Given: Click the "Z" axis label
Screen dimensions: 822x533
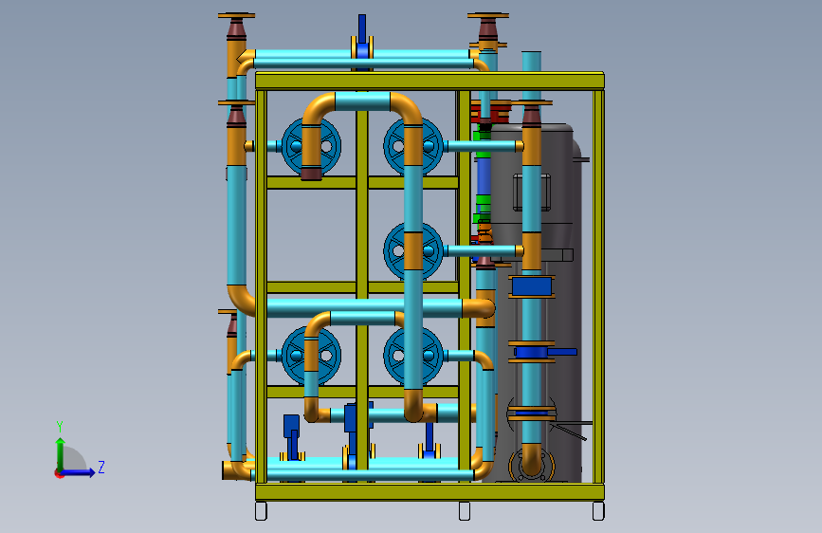Looking at the screenshot, I should tap(101, 467).
